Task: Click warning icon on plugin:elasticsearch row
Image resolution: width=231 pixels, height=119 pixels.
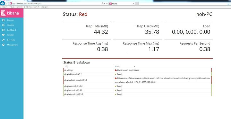Action: (x=116, y=78)
